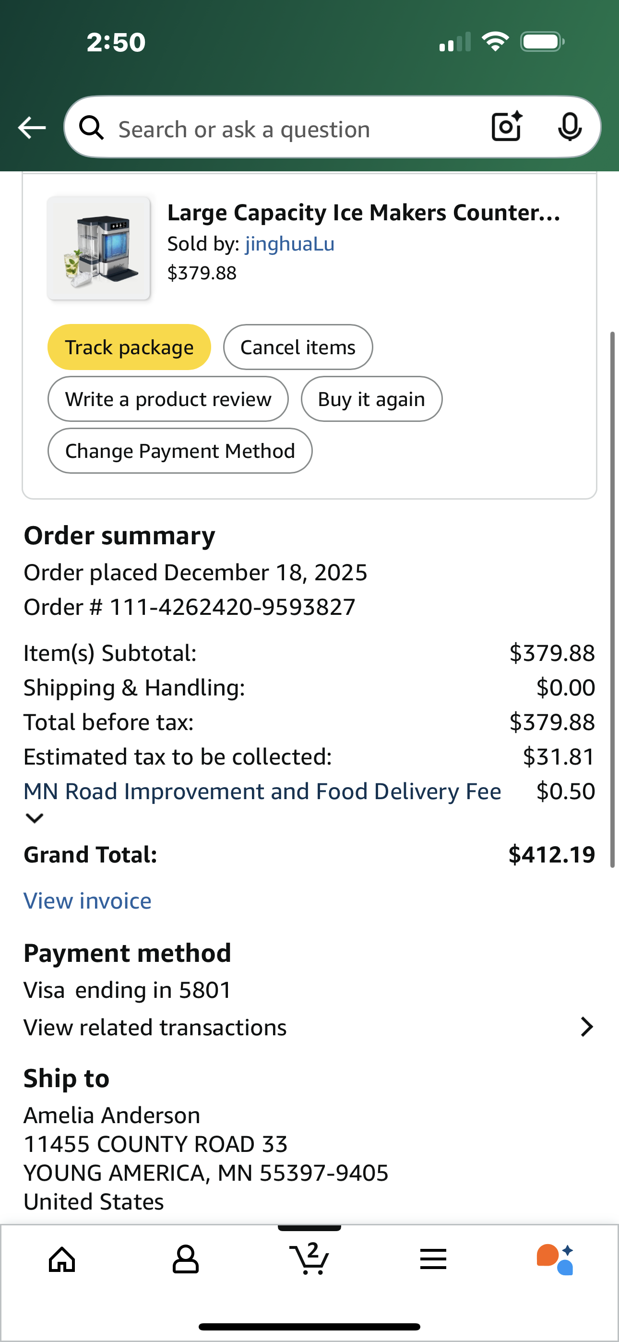Tap Change Payment Method button
Viewport: 619px width, 1342px height.
click(180, 451)
